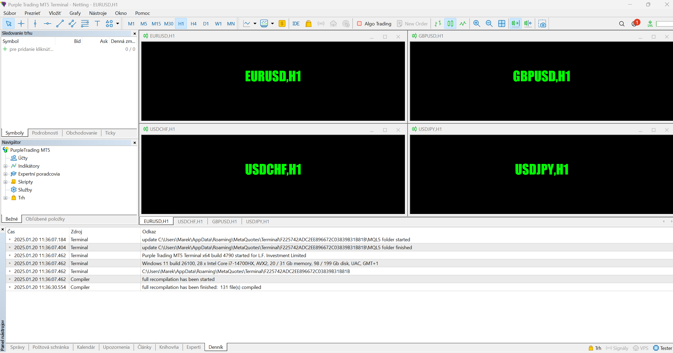673x353 pixels.
Task: Switch to the Experti tab
Action: click(193, 347)
